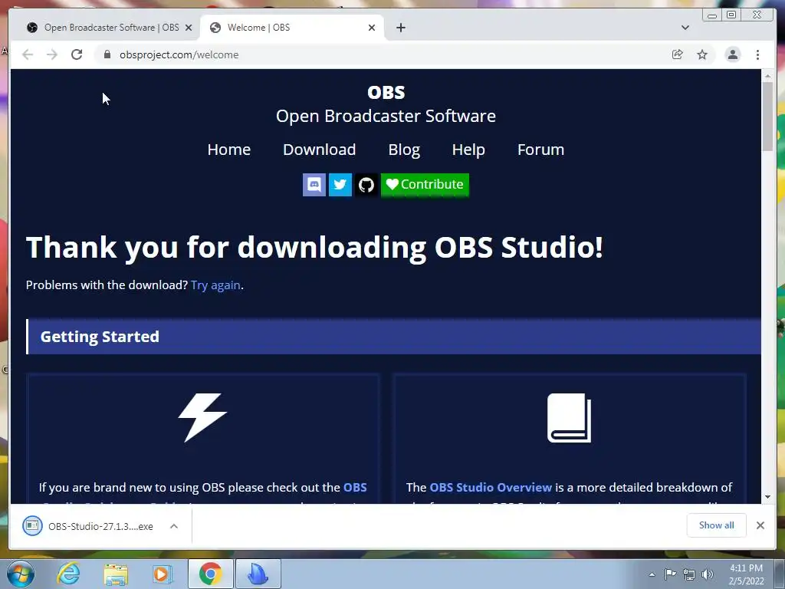Click the Getting Started heading
This screenshot has width=785, height=589.
[100, 337]
